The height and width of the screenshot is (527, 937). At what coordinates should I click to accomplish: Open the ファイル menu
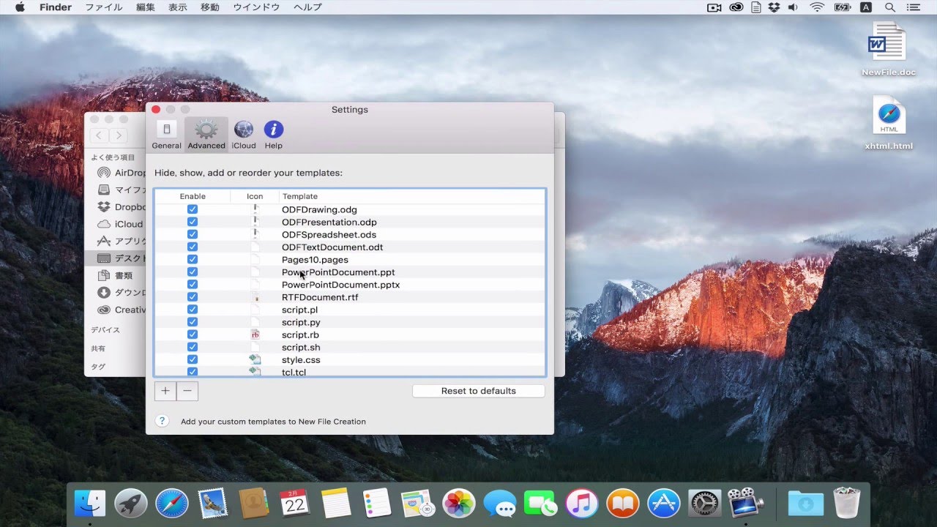[104, 7]
